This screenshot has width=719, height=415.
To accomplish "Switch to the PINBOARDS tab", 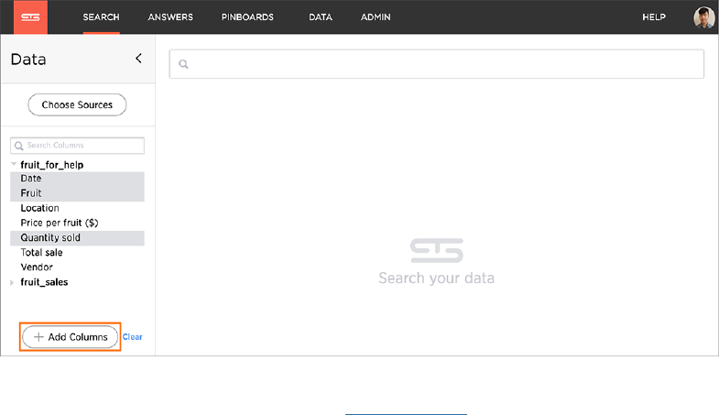I will tap(247, 17).
